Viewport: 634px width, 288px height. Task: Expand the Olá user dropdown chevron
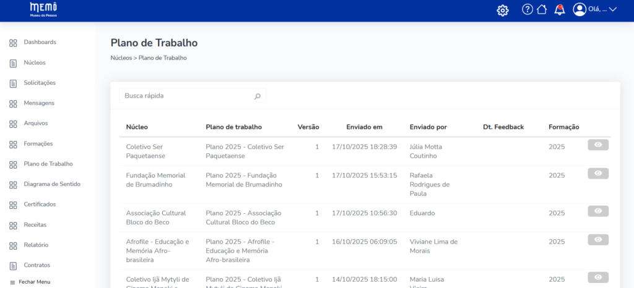tap(613, 9)
